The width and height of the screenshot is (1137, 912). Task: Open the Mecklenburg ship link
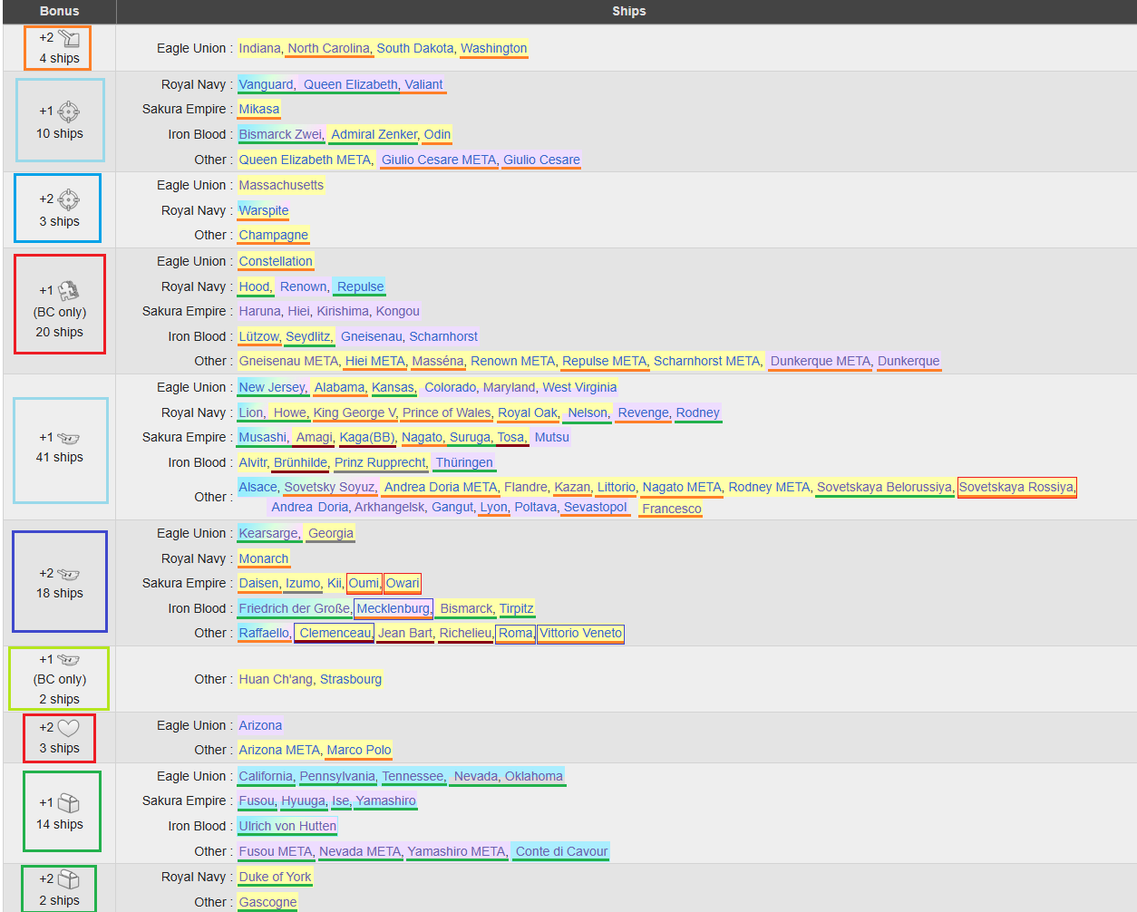(394, 608)
